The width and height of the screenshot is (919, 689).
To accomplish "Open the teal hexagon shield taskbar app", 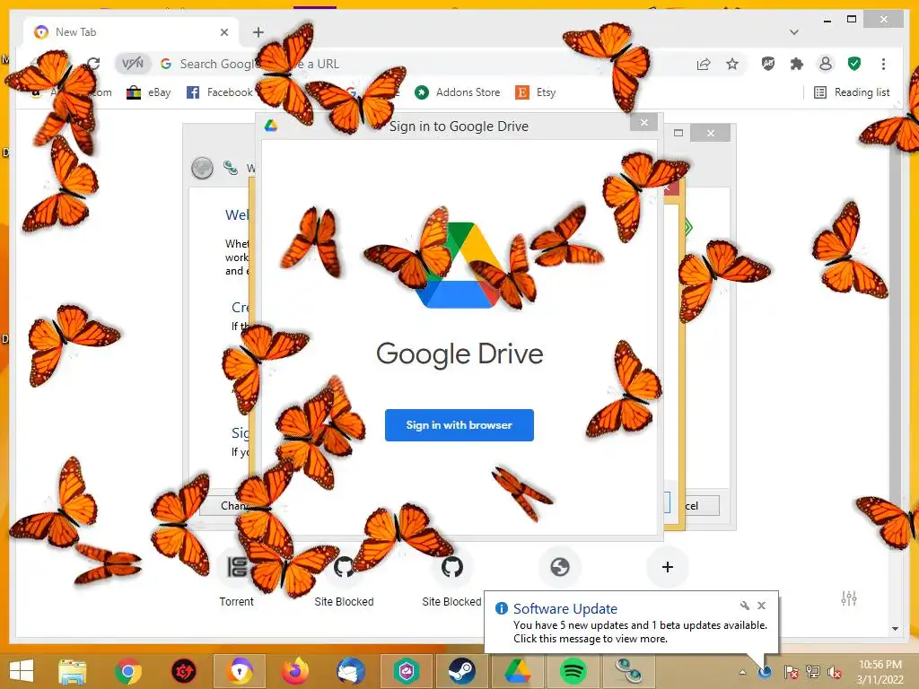I will pos(407,671).
